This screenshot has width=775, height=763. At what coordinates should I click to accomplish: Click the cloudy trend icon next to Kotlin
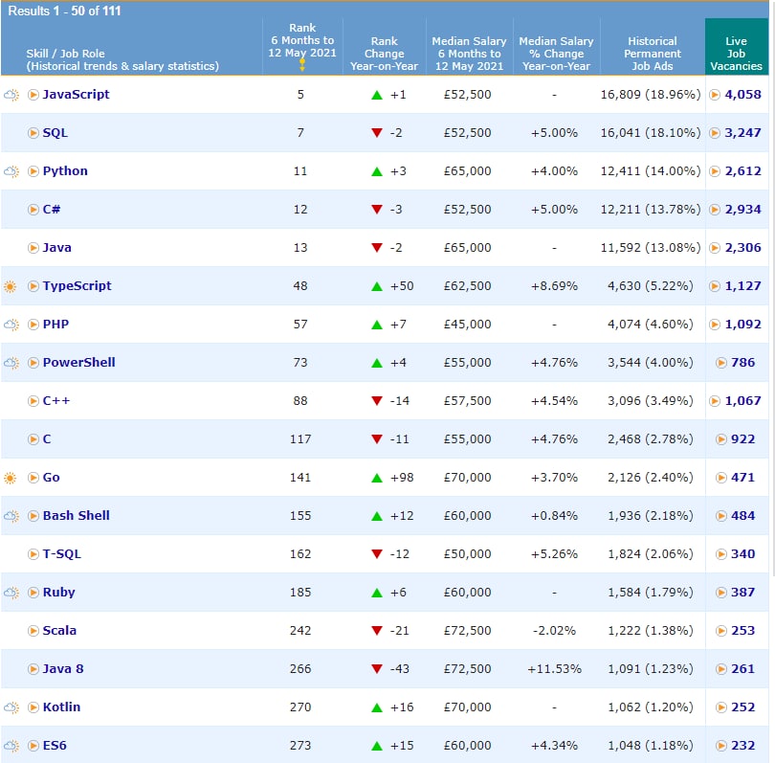point(11,707)
